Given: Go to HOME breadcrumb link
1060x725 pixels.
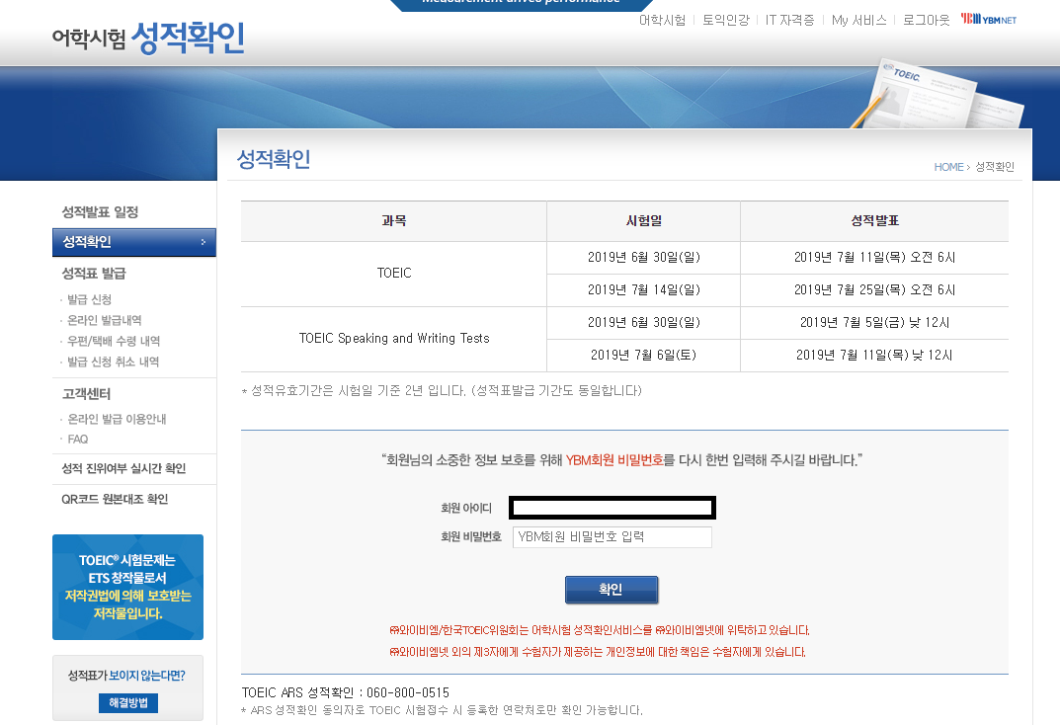Looking at the screenshot, I should [948, 167].
